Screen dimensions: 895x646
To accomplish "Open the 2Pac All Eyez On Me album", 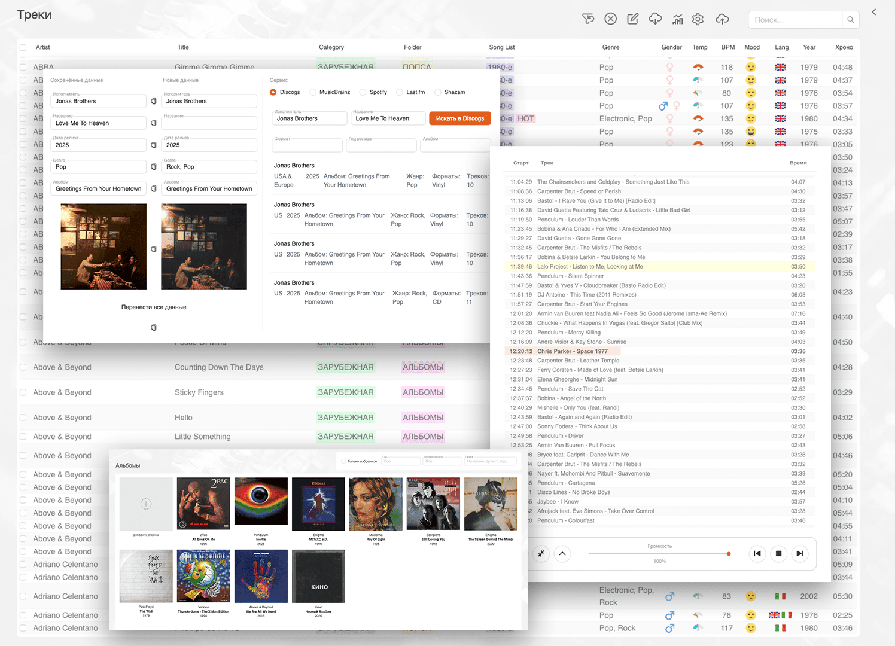I will point(203,504).
